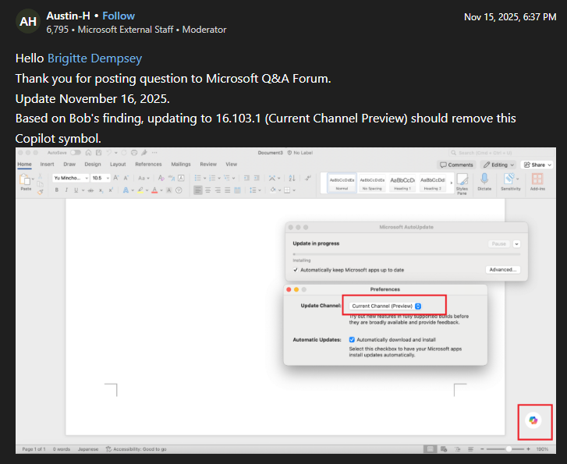Open the Insert ribbon tab

pyautogui.click(x=47, y=165)
